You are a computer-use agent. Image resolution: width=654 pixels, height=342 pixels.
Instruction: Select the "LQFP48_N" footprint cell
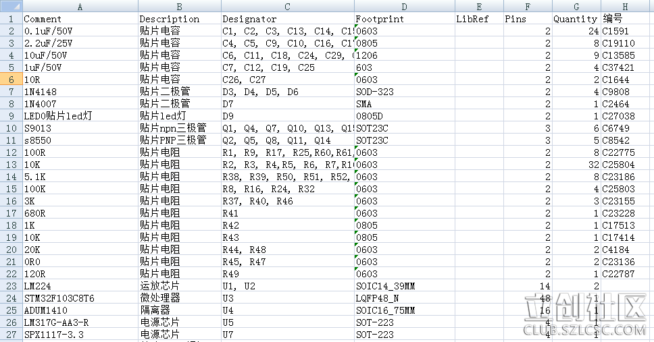coord(403,298)
